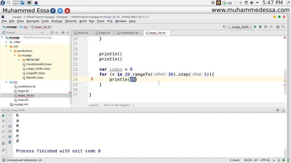
Task: Click cursor position 24:19 in status bar
Action: (x=248, y=160)
